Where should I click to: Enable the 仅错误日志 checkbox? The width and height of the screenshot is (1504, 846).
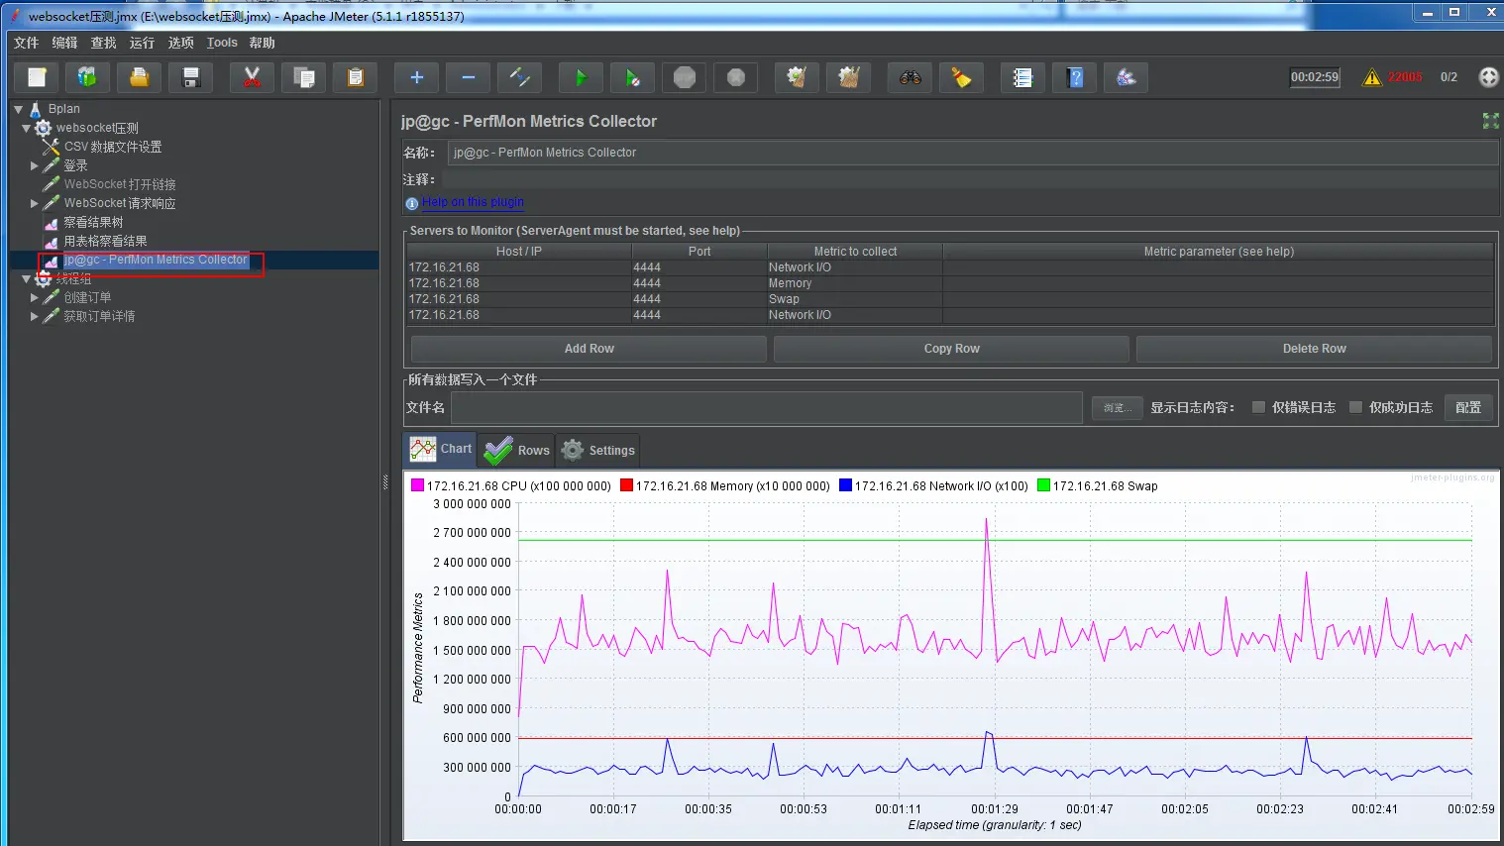click(1258, 407)
